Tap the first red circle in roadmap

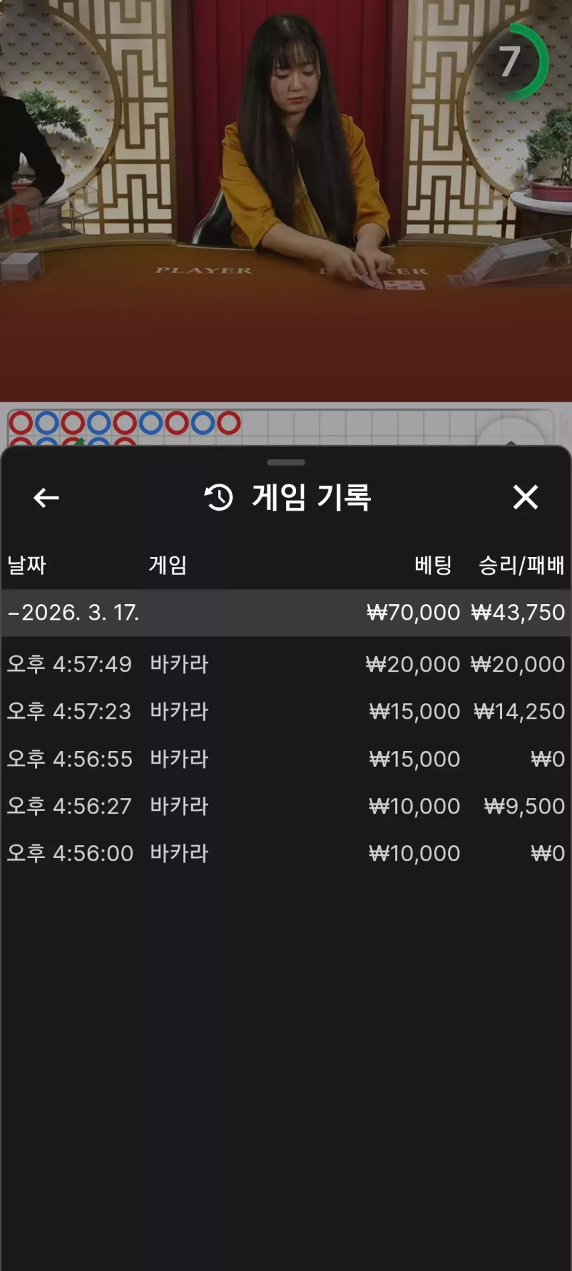(21, 423)
